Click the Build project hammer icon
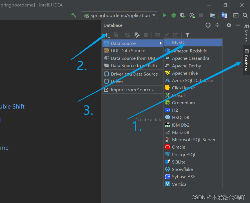250x203 pixels. [74, 15]
